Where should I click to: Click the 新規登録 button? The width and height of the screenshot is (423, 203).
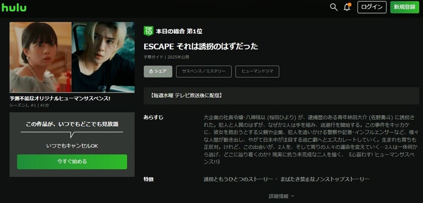point(404,7)
